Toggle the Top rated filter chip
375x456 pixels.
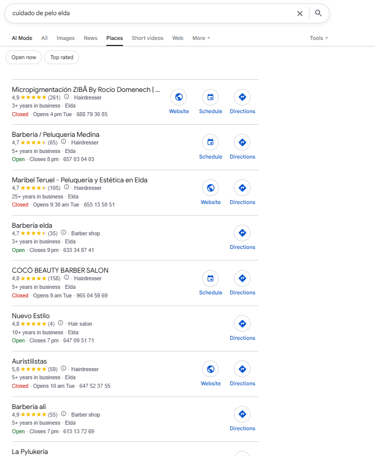click(62, 57)
